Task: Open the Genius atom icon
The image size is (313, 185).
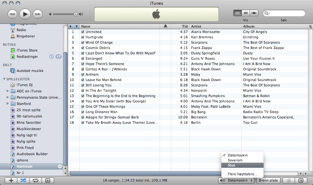Action: click(289, 180)
